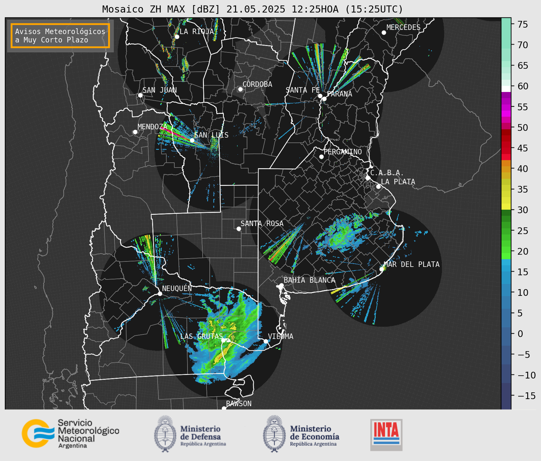This screenshot has height=461, width=541.
Task: Click the Mendoza city marker dot
Action: click(135, 132)
